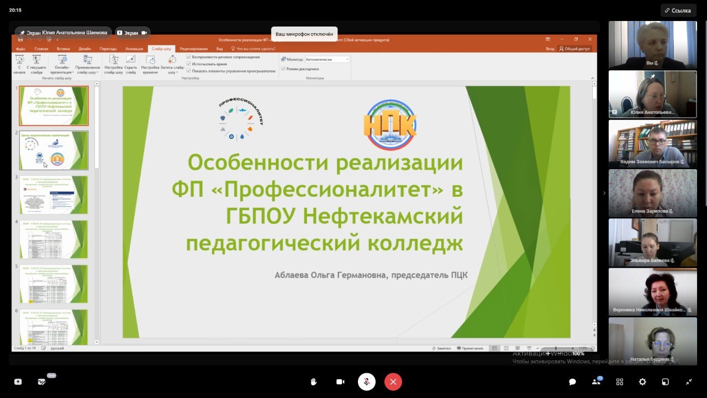Unmute the microphone button
The image size is (707, 398).
(x=367, y=382)
